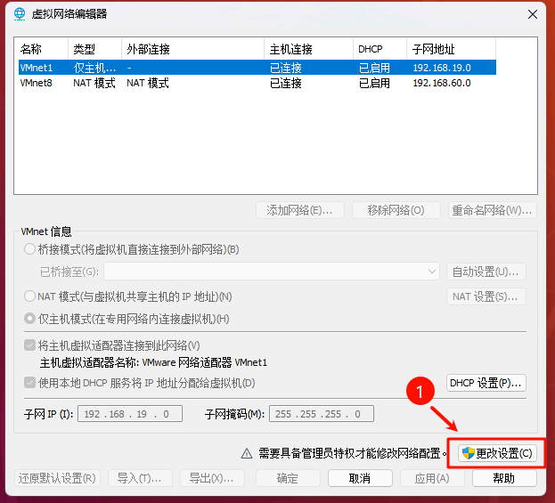This screenshot has height=503, width=555.
Task: Click the 子网掩码 input field
Action: (x=322, y=413)
